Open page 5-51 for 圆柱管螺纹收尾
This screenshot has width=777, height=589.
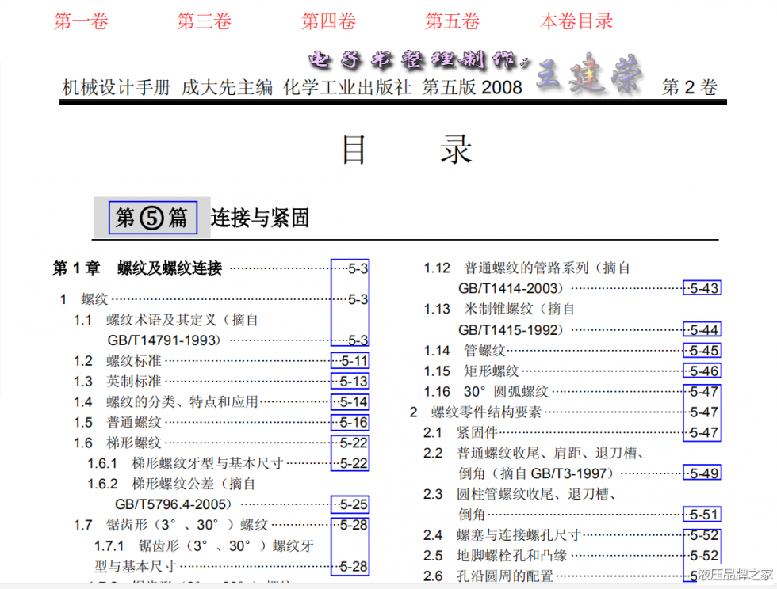point(702,515)
